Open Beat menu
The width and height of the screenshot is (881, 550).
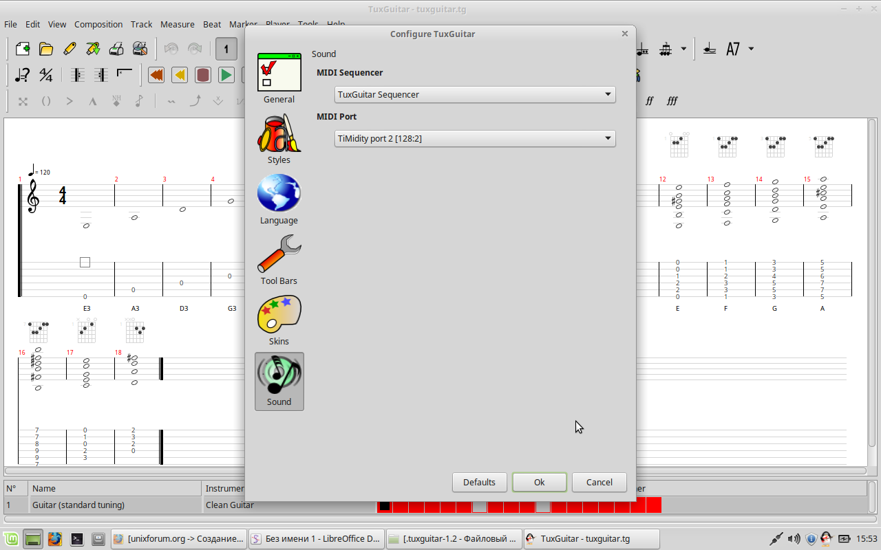coord(212,24)
